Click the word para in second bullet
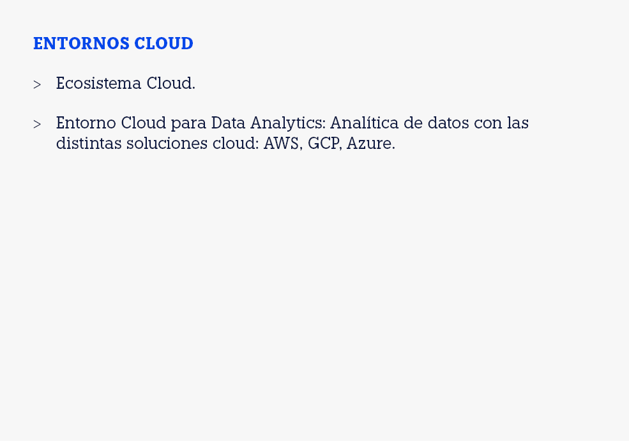Screen dimensions: 629x441 point(188,123)
